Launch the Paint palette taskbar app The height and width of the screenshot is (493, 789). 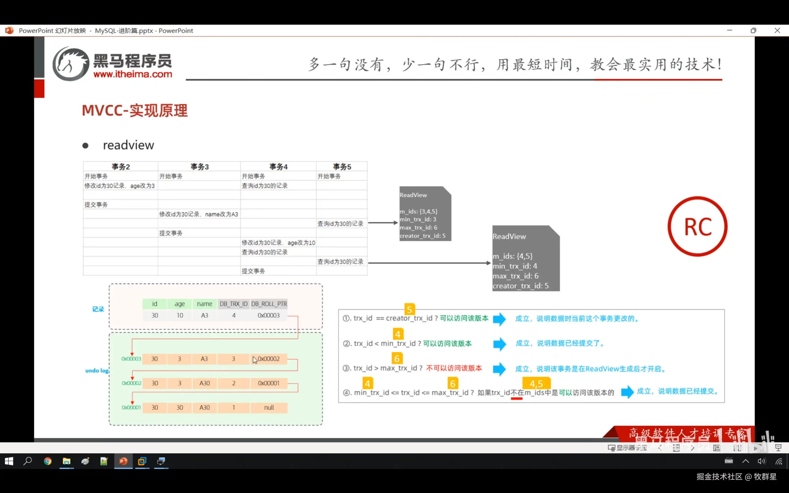click(85, 461)
